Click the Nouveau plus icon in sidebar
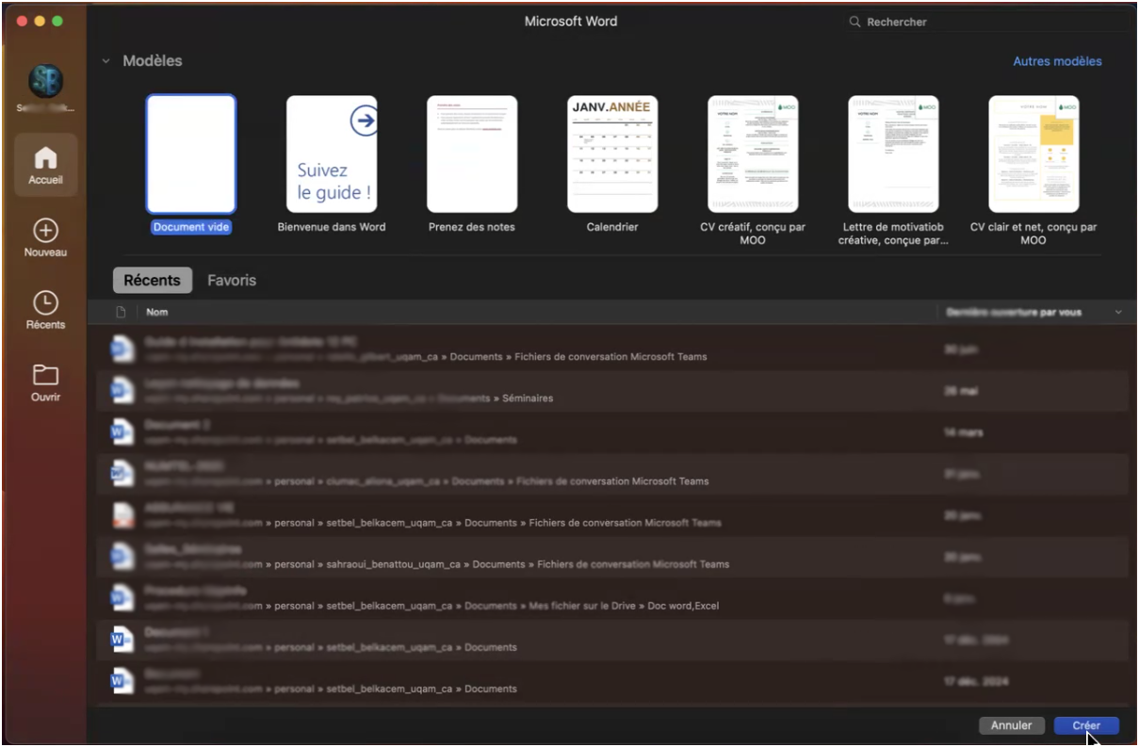 pos(45,232)
